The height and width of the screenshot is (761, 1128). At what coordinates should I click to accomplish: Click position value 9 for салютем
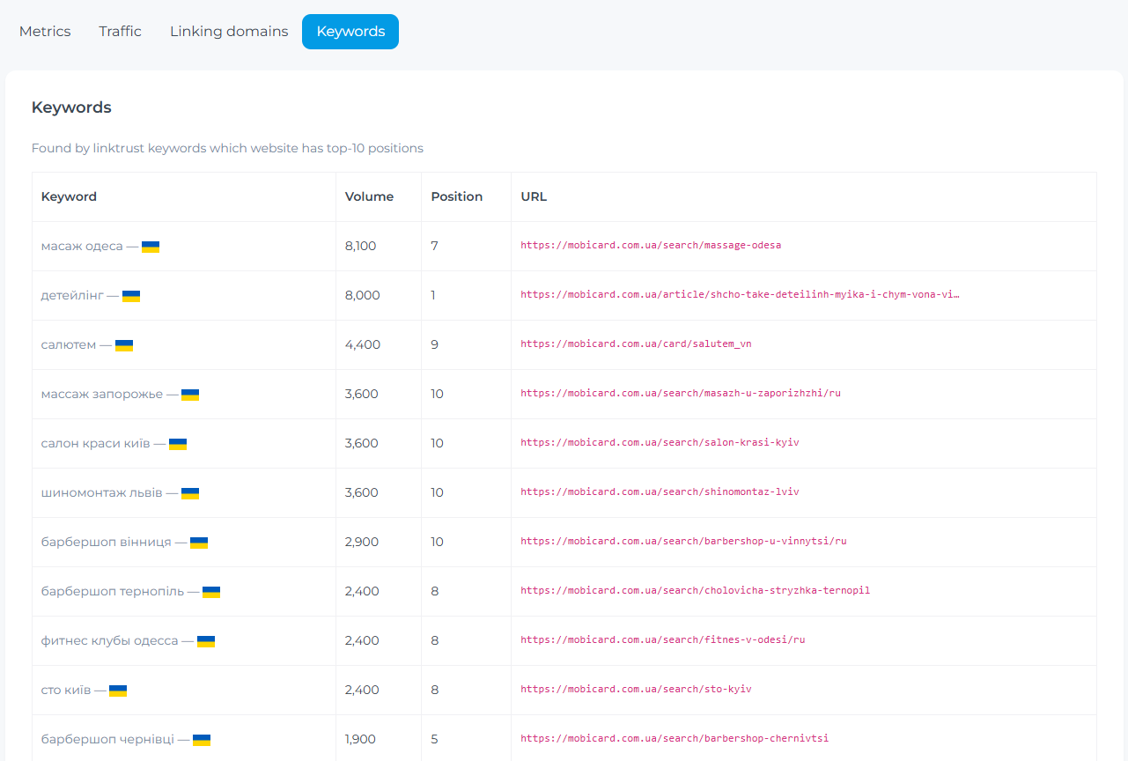(x=435, y=345)
